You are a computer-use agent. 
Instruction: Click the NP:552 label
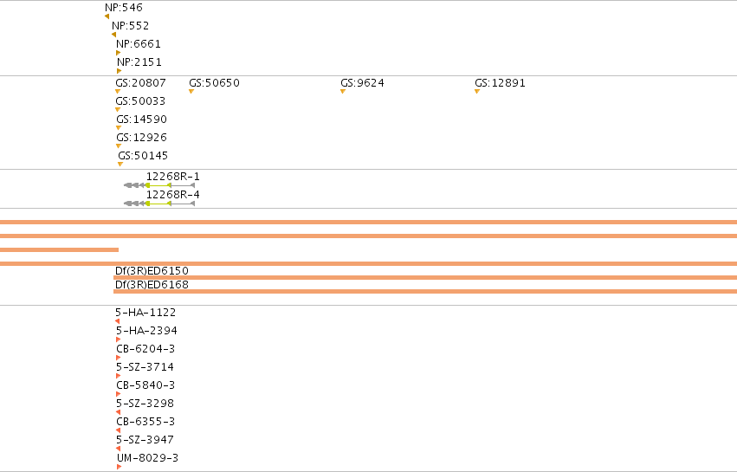click(130, 26)
